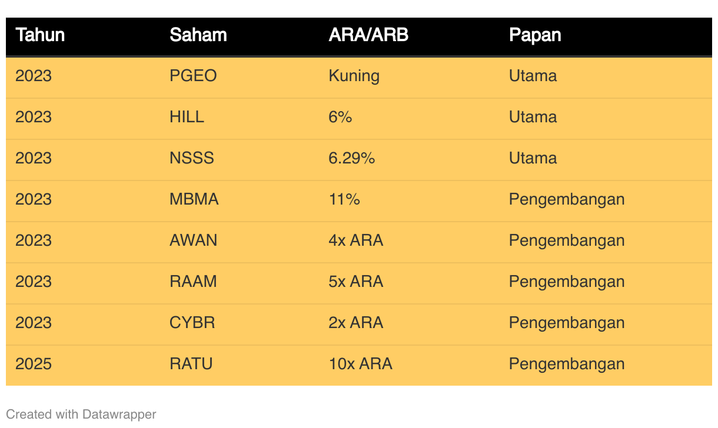
Task: Select the ARA/ARB column header
Action: pyautogui.click(x=368, y=35)
